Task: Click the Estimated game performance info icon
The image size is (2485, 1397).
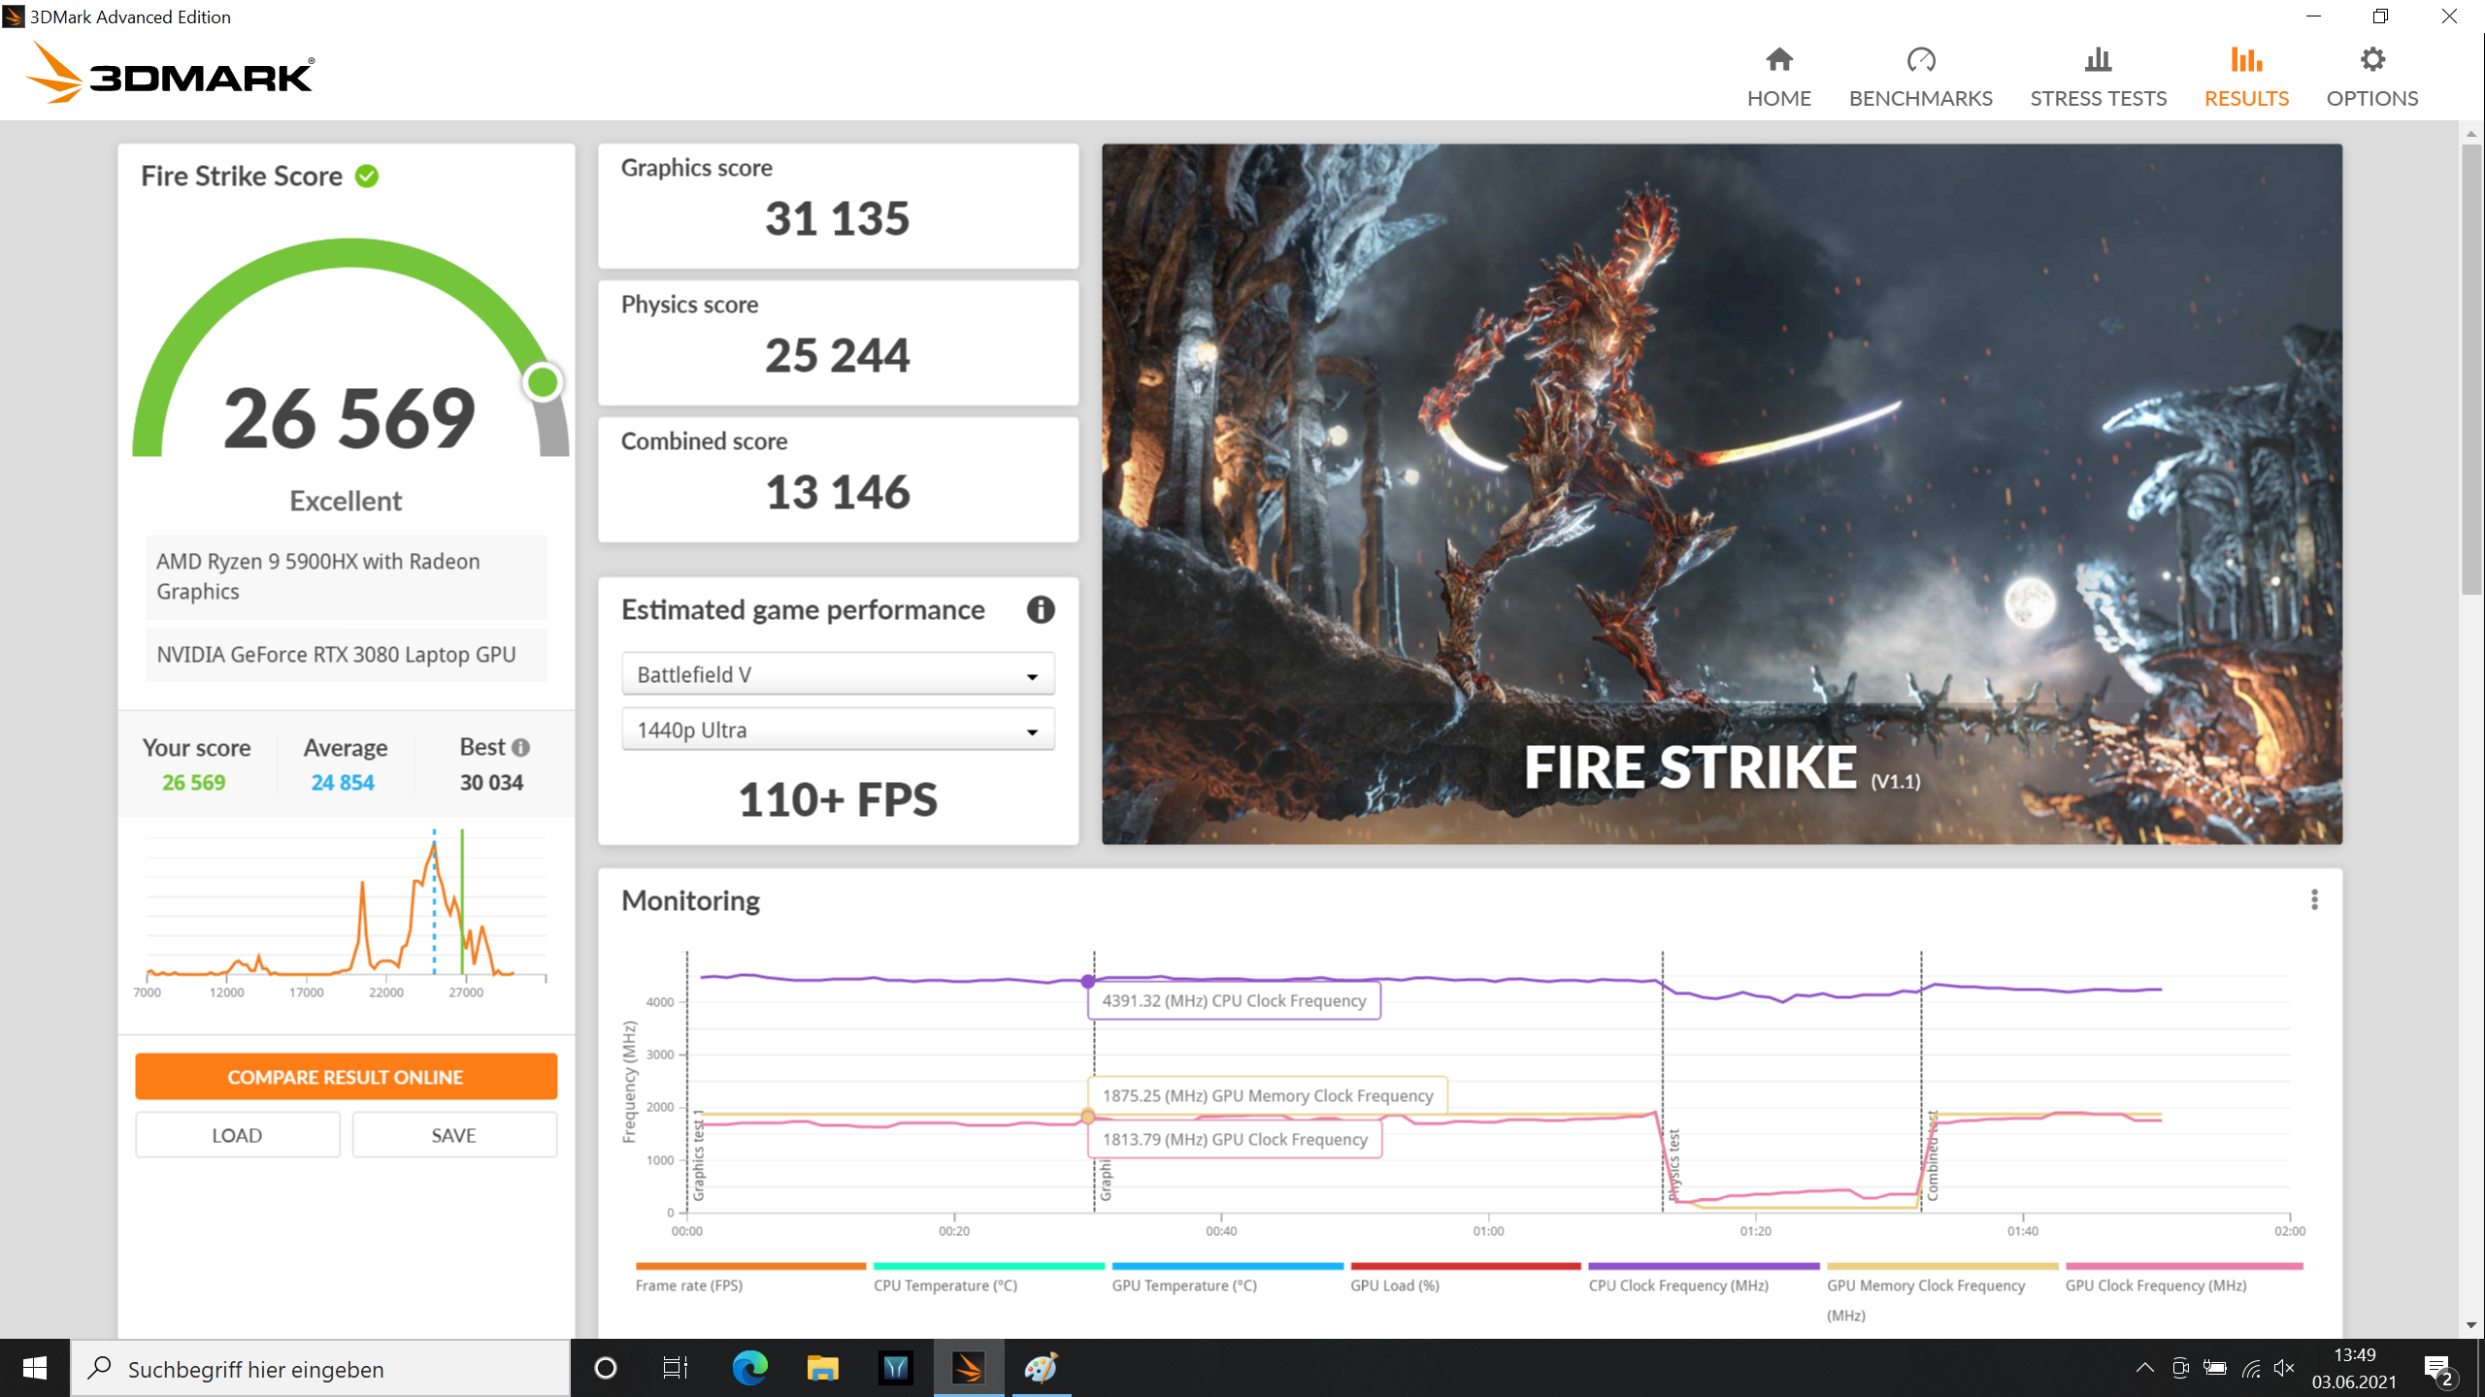Action: tap(1041, 609)
